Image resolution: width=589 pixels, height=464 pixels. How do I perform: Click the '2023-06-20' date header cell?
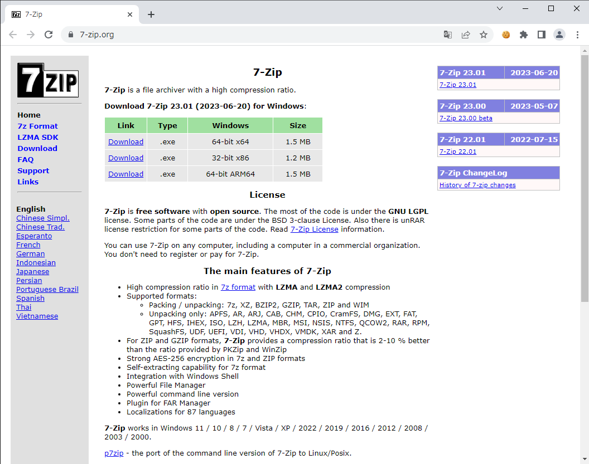pyautogui.click(x=532, y=73)
